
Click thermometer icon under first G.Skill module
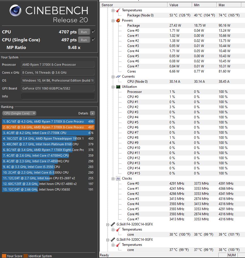click(118, 229)
